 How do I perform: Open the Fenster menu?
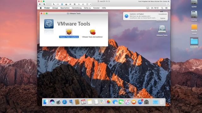click(96, 8)
